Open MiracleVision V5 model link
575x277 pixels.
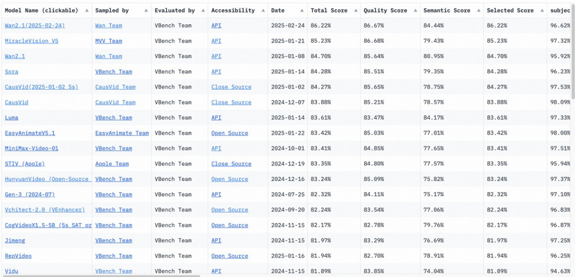(31, 41)
